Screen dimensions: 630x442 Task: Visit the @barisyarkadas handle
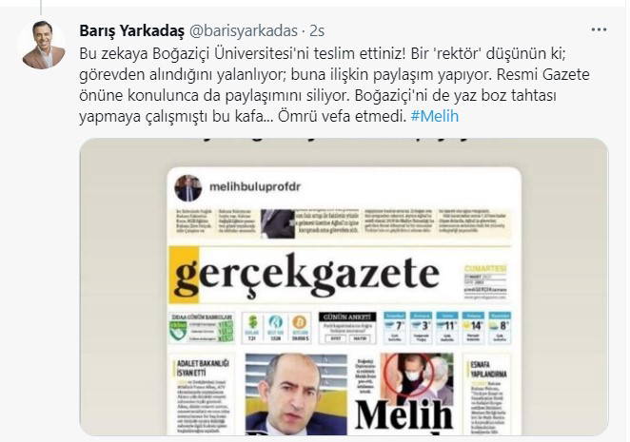[x=243, y=30]
